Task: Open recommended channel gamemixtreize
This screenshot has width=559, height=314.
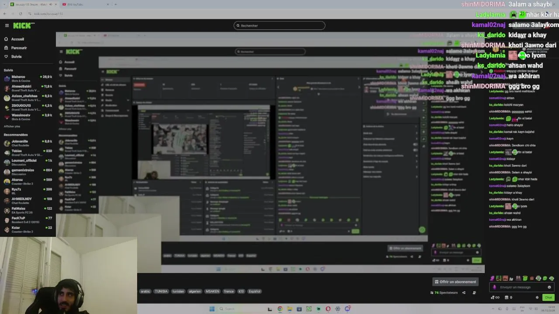Action: [x=28, y=172]
